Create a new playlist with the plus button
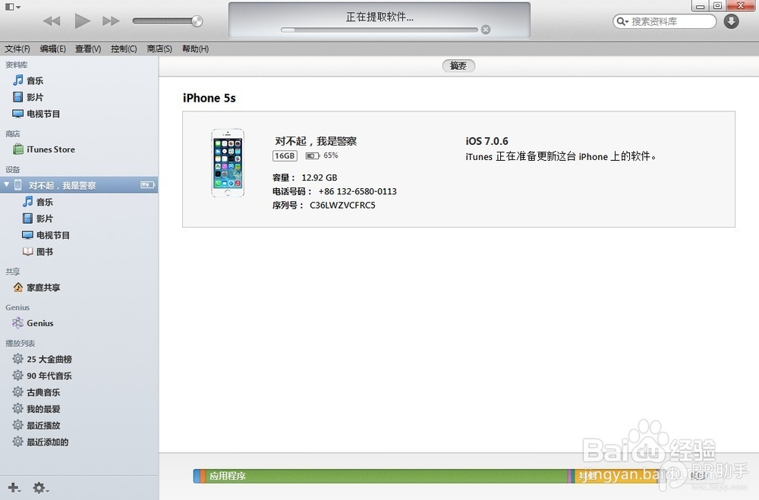 coord(14,488)
